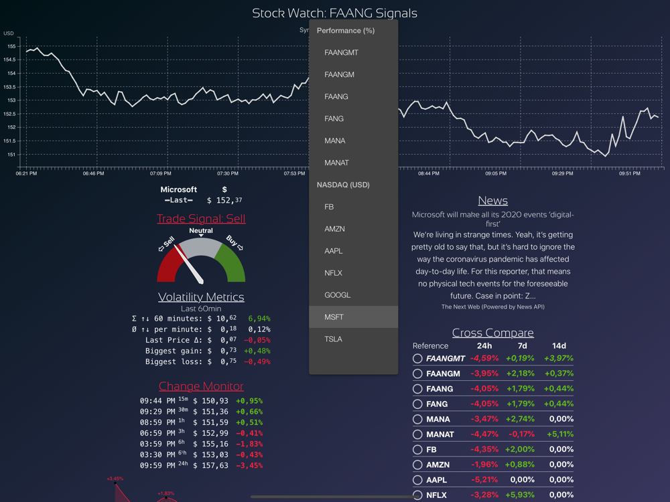This screenshot has height=502, width=670.
Task: Choose the MANAT reference radio button
Action: click(x=417, y=434)
